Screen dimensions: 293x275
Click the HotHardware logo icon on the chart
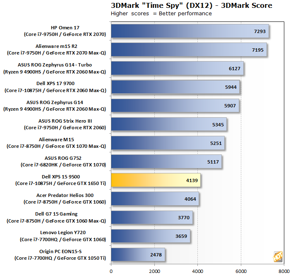point(278,256)
